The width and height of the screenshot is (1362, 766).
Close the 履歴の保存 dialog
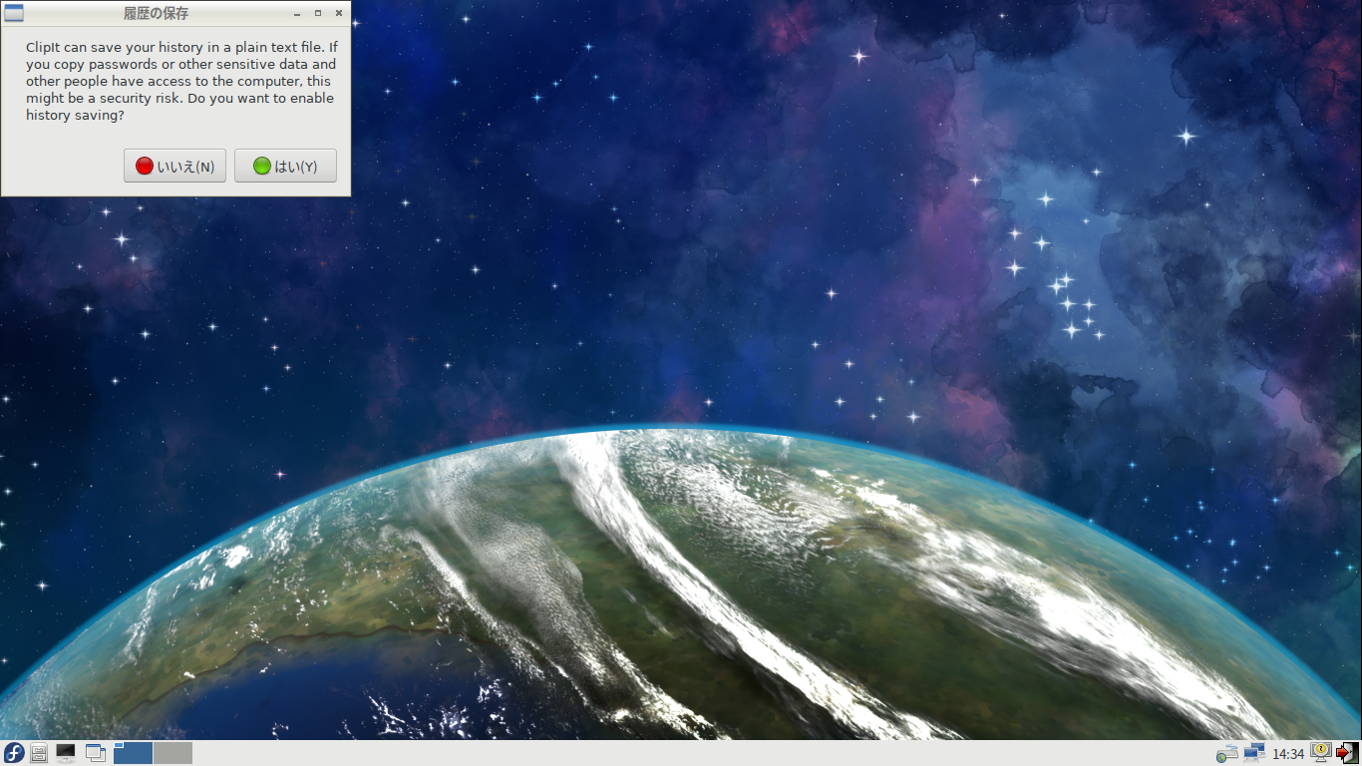(x=339, y=14)
